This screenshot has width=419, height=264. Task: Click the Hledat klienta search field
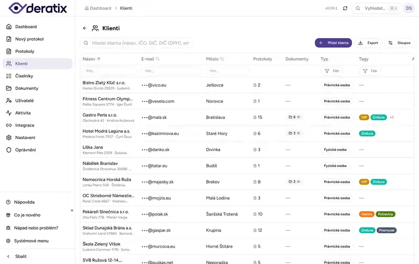[x=140, y=43]
